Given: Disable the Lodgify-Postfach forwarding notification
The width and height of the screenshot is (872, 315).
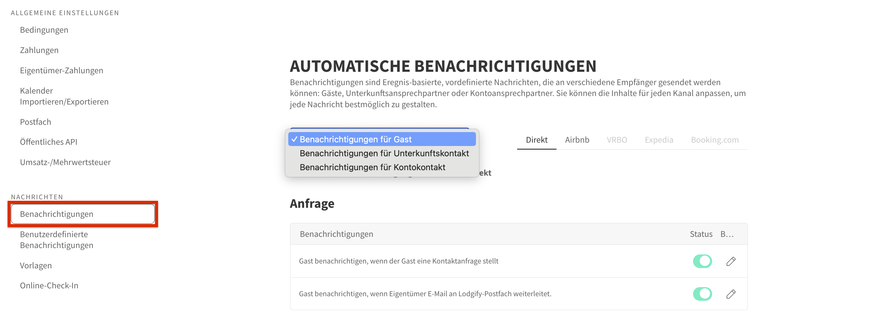Looking at the screenshot, I should (x=702, y=294).
